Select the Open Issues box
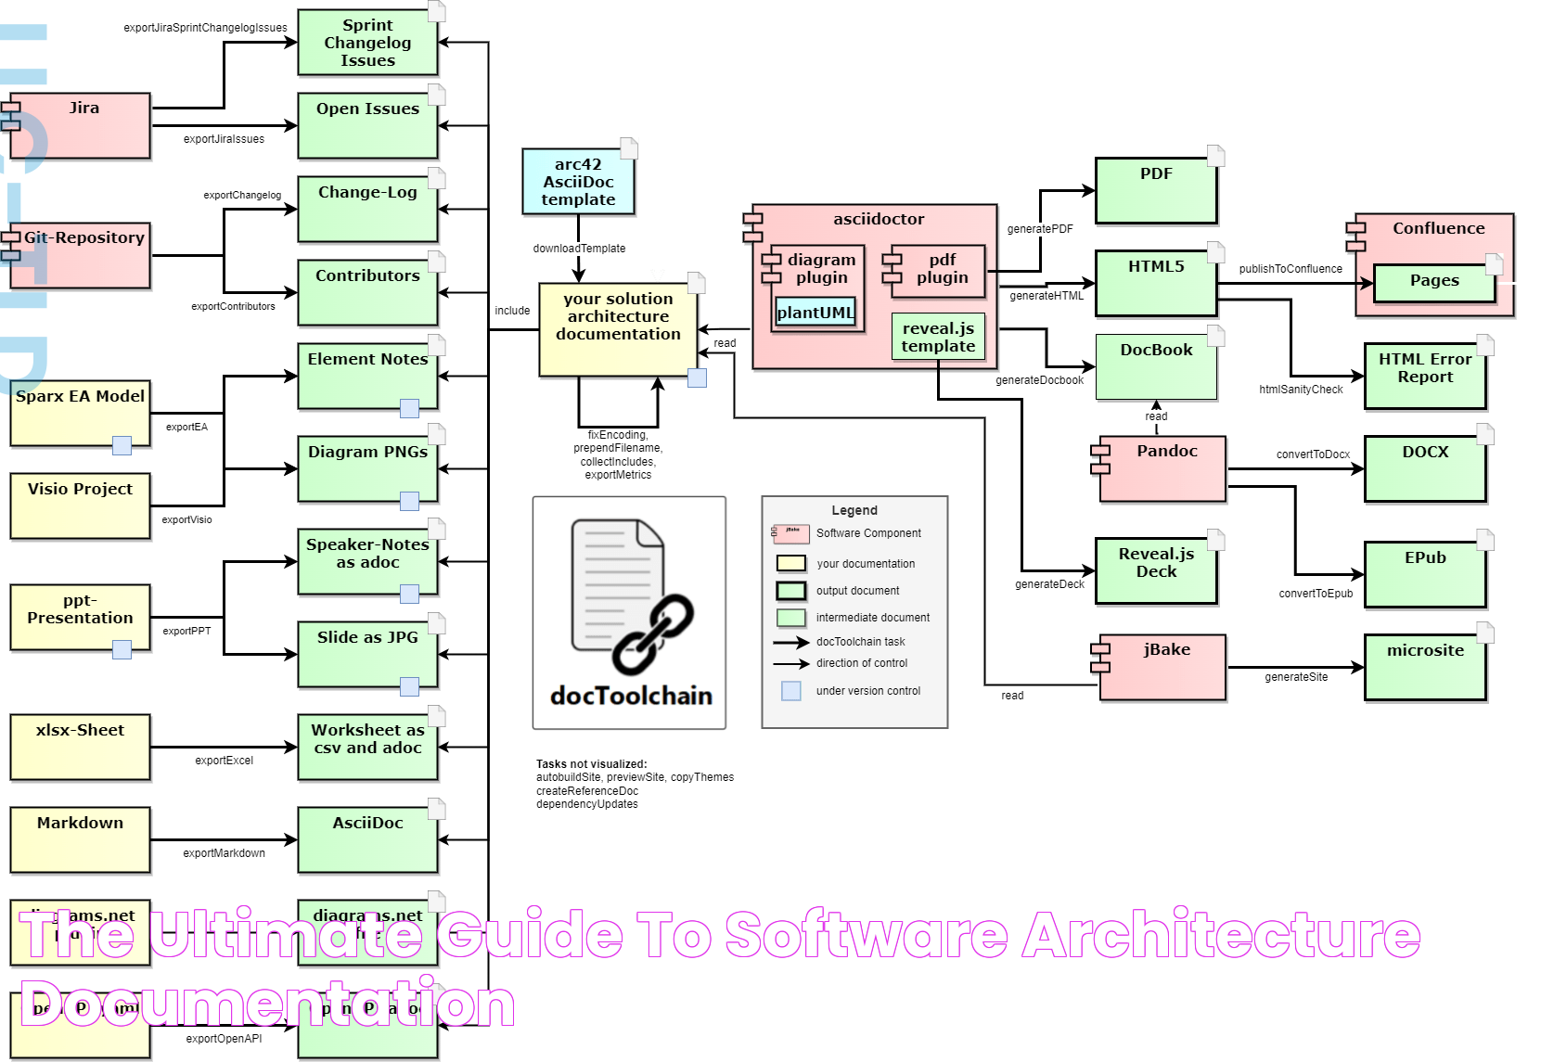The width and height of the screenshot is (1541, 1062). pos(367,126)
